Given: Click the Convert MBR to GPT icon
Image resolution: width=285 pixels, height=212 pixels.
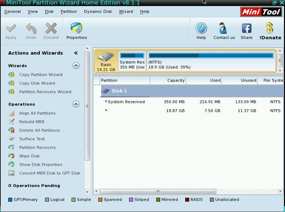Looking at the screenshot, I should 11,173.
